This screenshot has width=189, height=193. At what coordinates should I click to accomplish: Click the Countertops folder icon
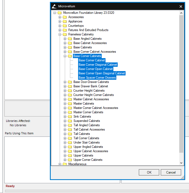tap(65, 26)
